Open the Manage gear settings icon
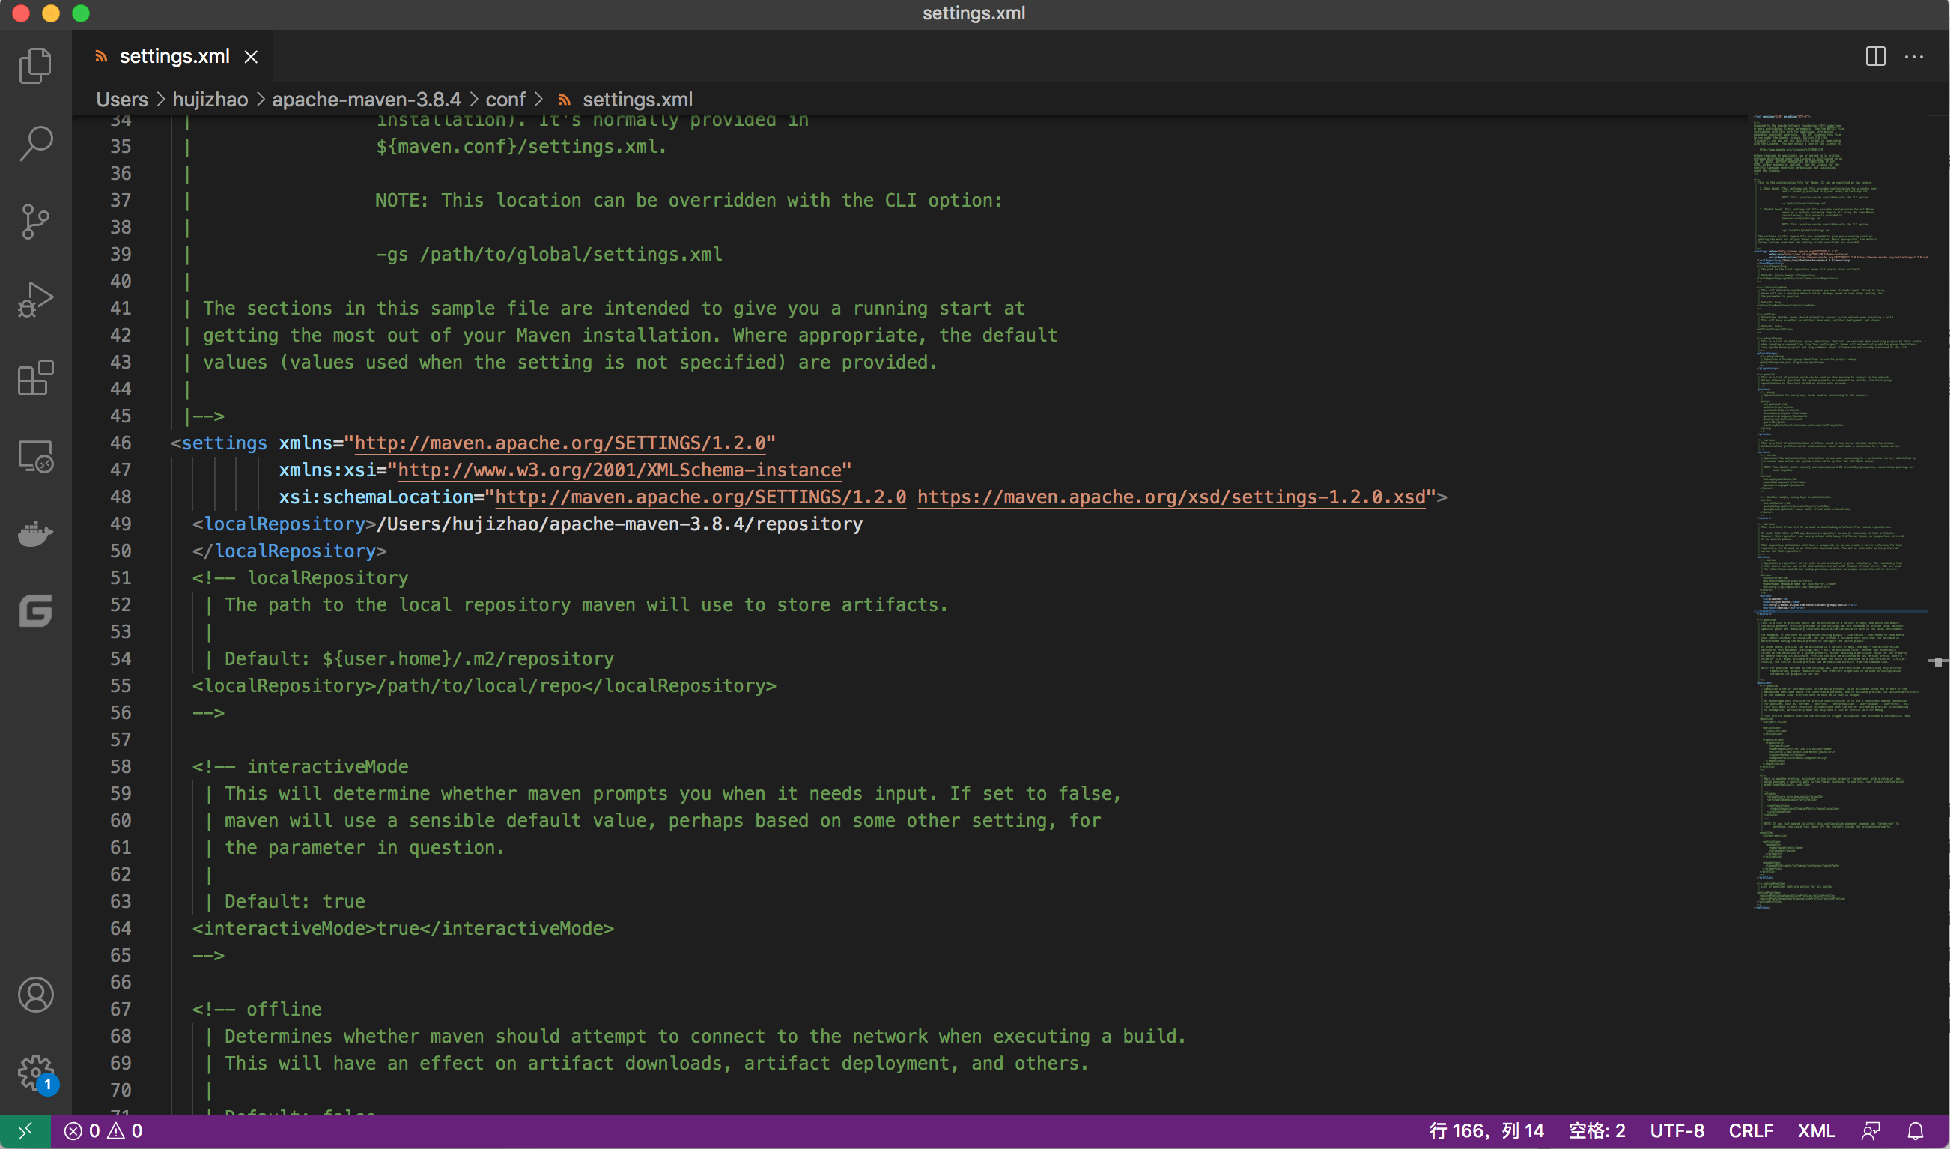Screen dimensions: 1950x1149 35,1072
